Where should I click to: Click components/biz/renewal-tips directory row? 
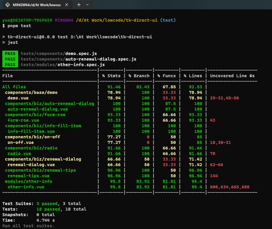pos(40,170)
